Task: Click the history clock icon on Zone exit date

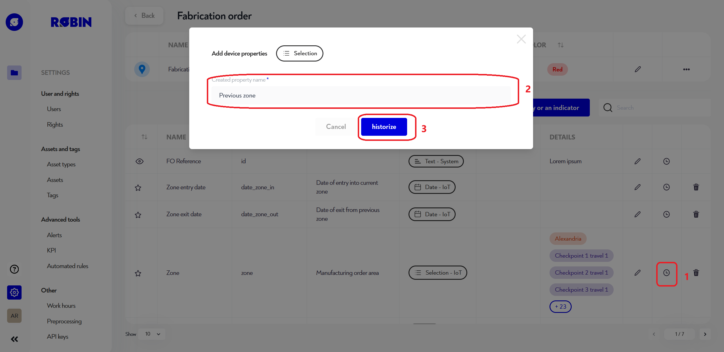Action: click(x=666, y=214)
